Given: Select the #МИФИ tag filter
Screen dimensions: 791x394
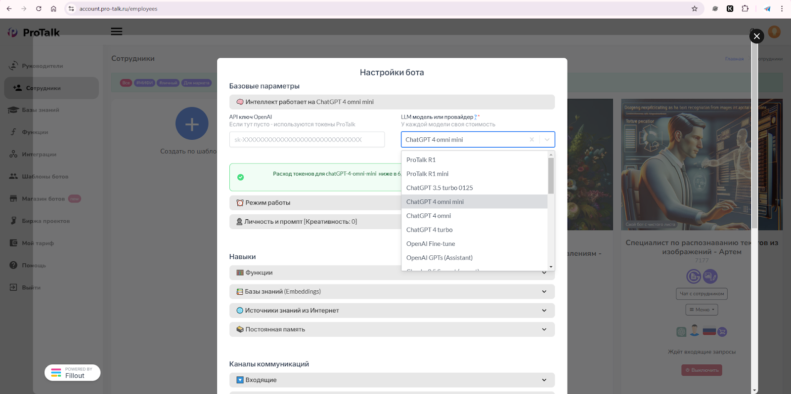Looking at the screenshot, I should click(144, 83).
